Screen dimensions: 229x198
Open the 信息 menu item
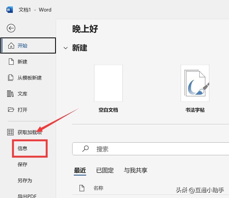(22, 148)
